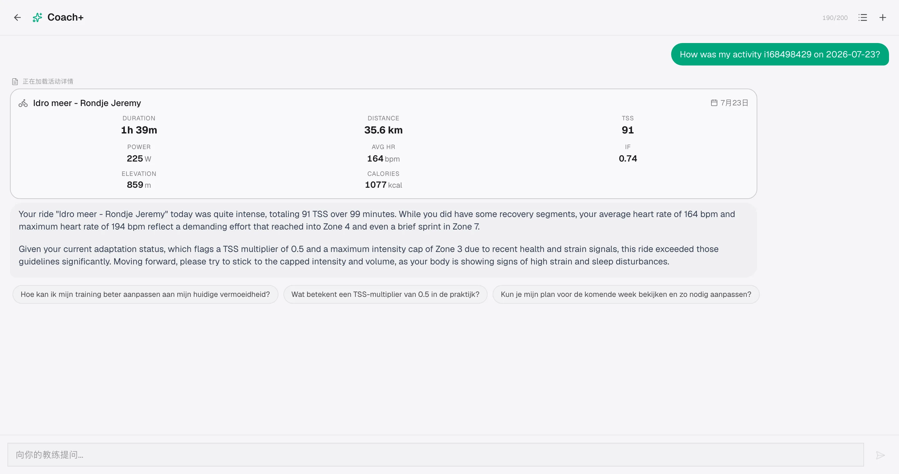This screenshot has width=899, height=474.
Task: Click the 190/200 message counter
Action: [834, 18]
